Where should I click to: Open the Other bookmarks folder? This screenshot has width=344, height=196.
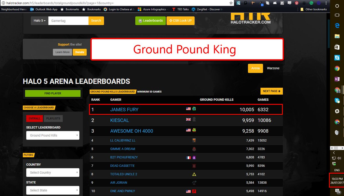click(314, 9)
